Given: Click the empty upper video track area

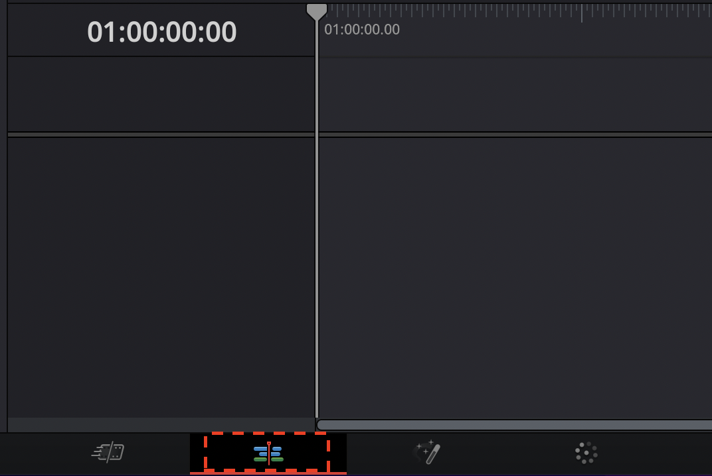Looking at the screenshot, I should [515, 95].
